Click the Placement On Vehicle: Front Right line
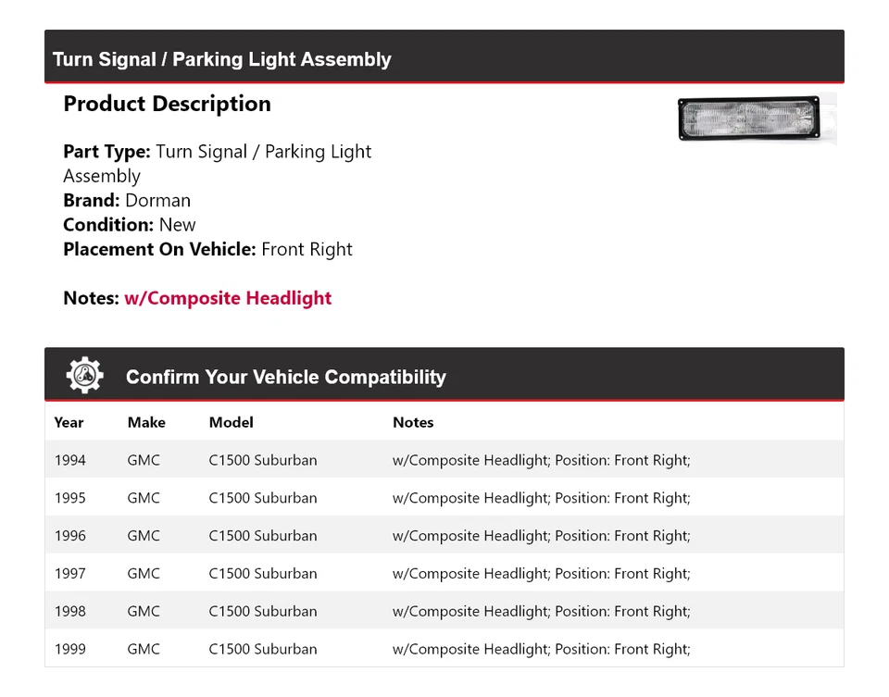The height and width of the screenshot is (697, 889). 207,249
